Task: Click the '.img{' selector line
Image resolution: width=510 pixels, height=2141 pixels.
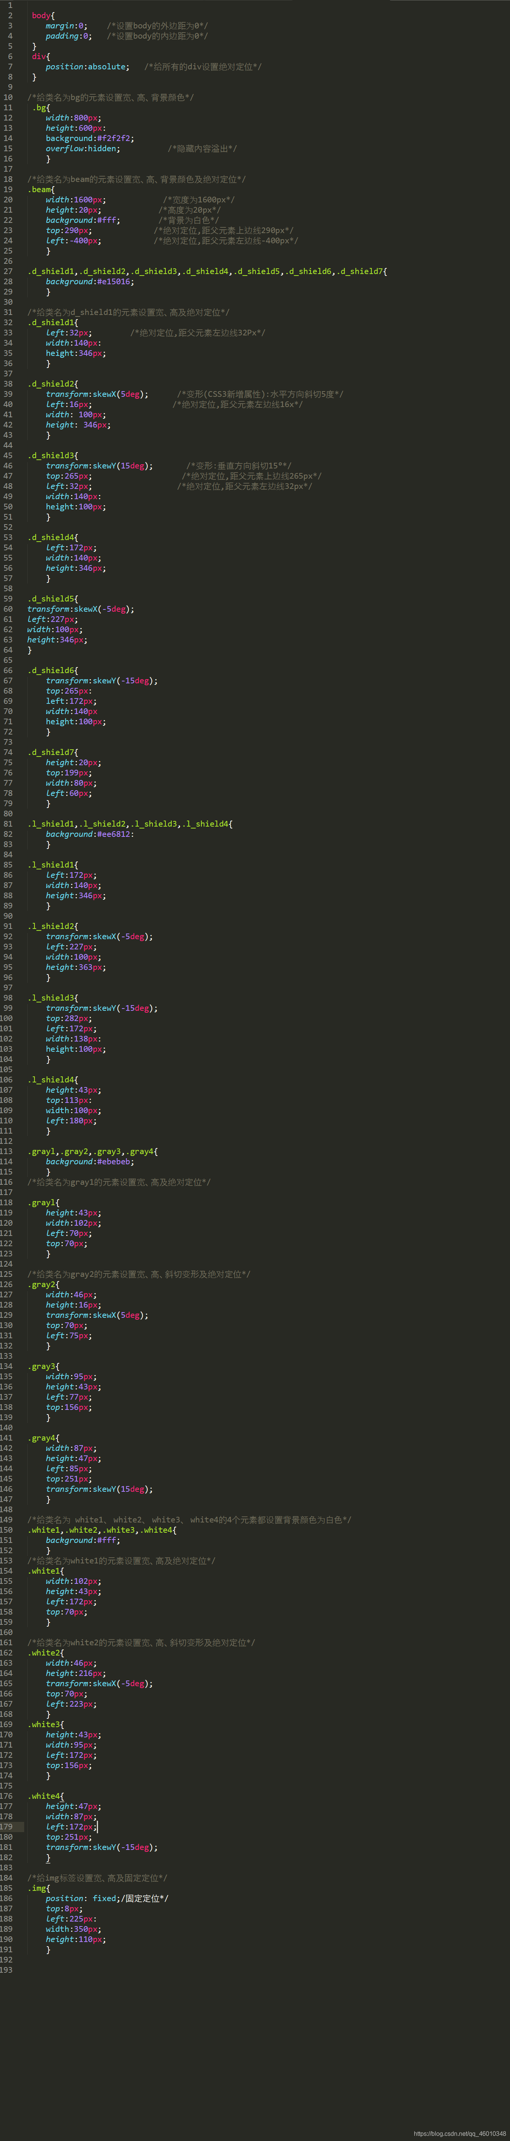Action: click(x=39, y=1887)
